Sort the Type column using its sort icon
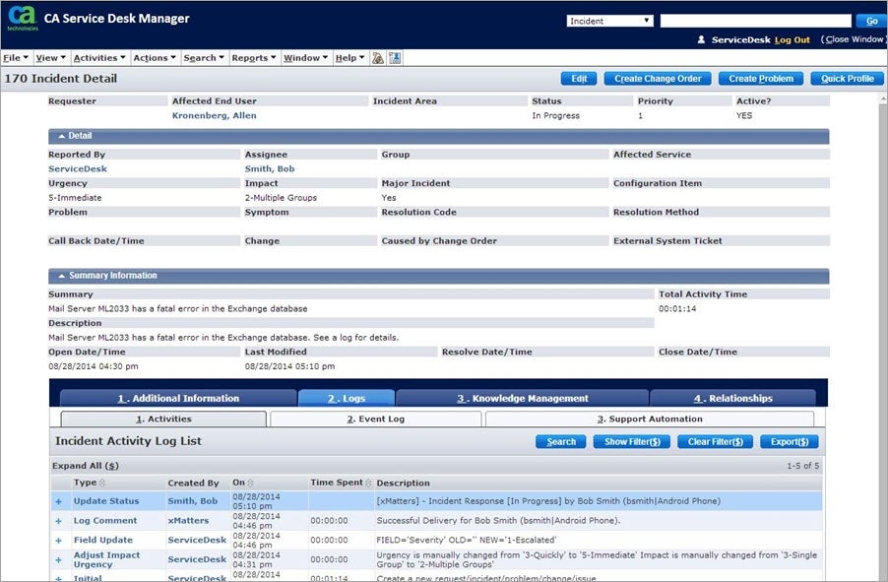The width and height of the screenshot is (888, 582). tap(101, 483)
